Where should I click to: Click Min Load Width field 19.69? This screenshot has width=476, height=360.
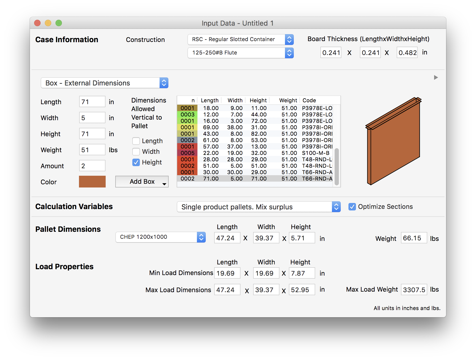click(266, 273)
